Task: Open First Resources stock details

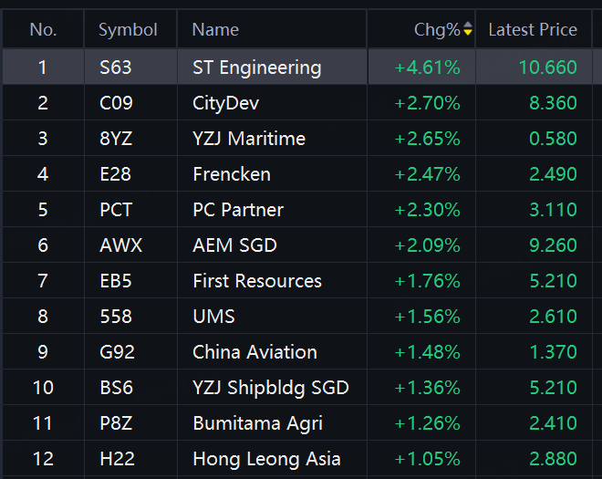Action: 296,280
